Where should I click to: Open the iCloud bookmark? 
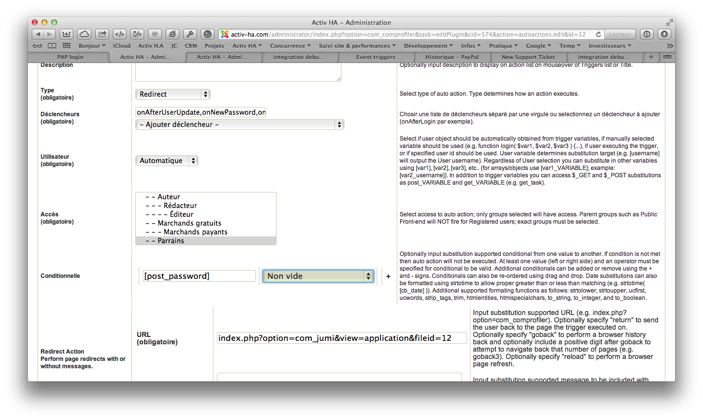tap(122, 46)
